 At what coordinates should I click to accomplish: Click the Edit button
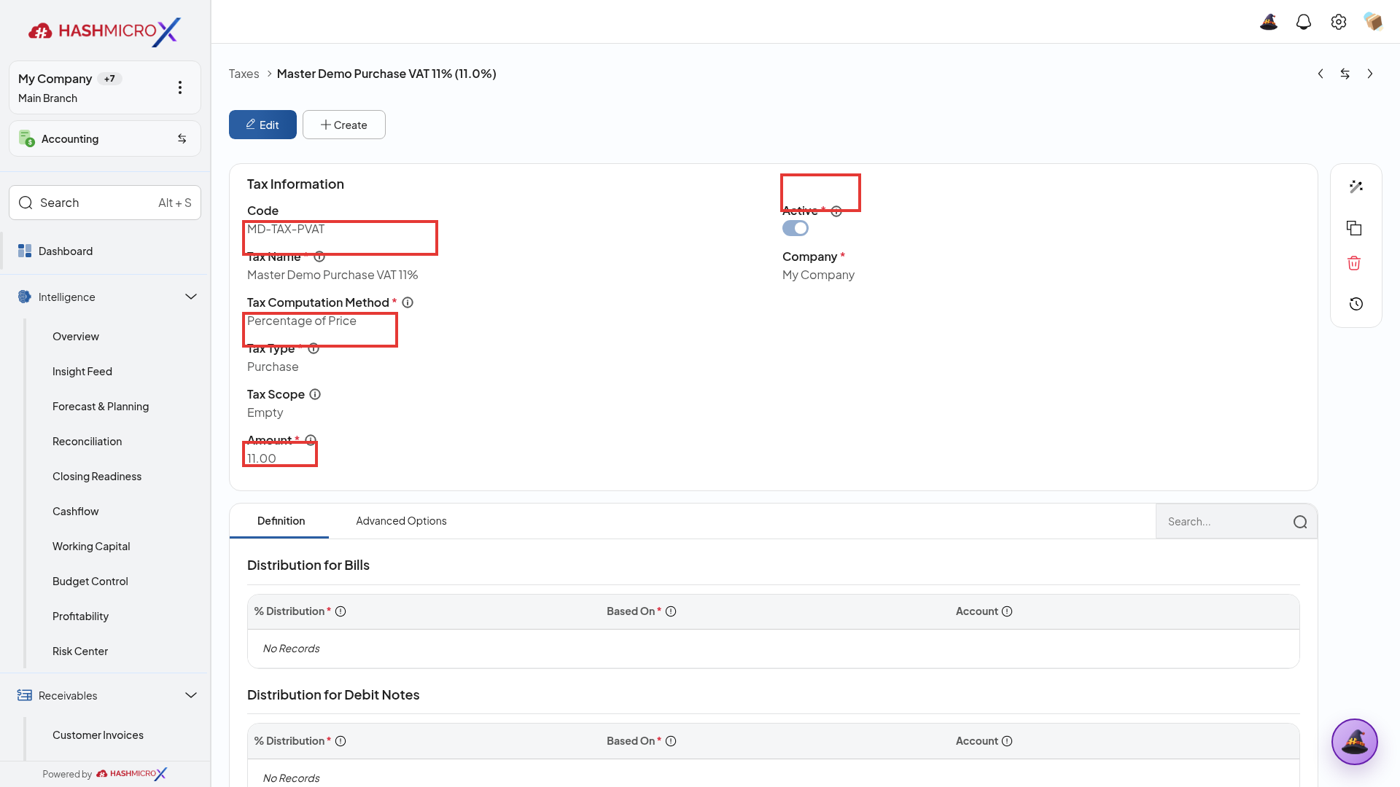262,125
